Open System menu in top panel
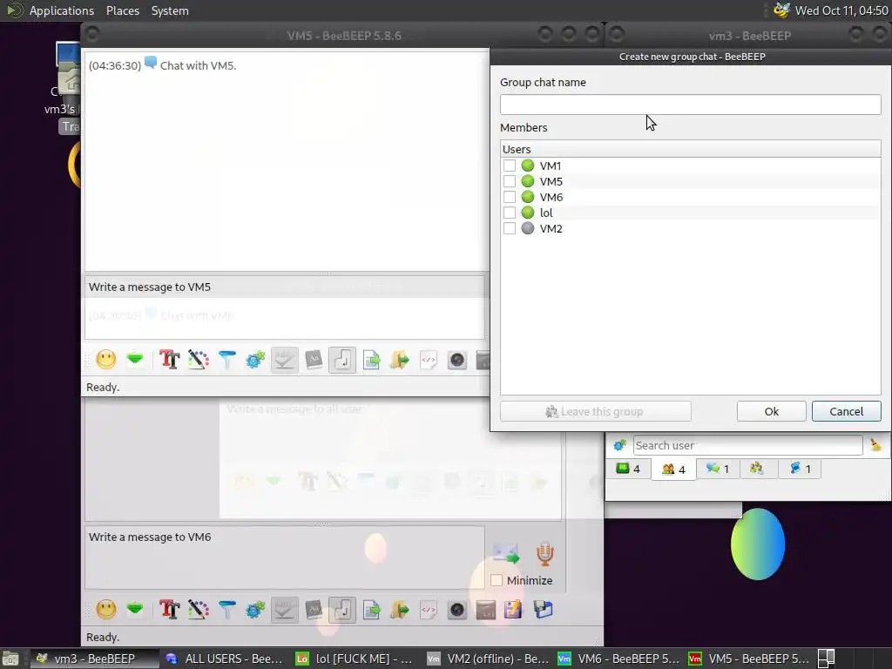 170,10
